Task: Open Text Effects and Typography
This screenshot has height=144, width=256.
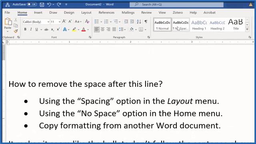Action: [x=65, y=29]
